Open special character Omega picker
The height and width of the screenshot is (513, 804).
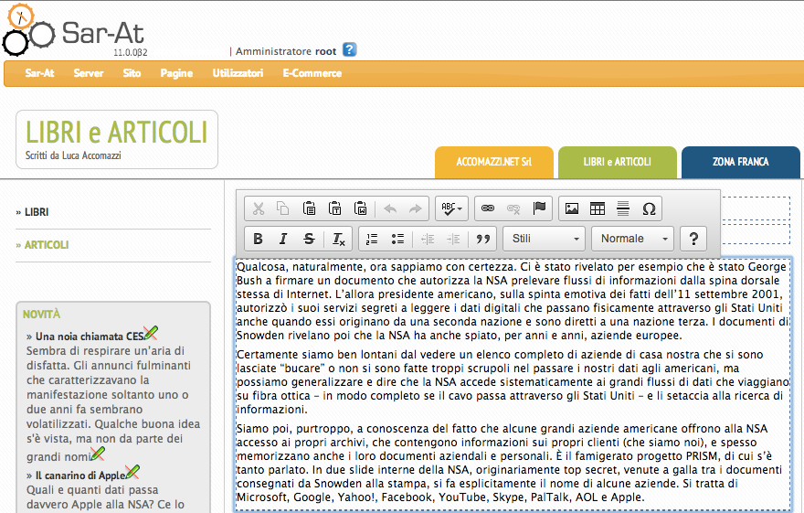649,208
